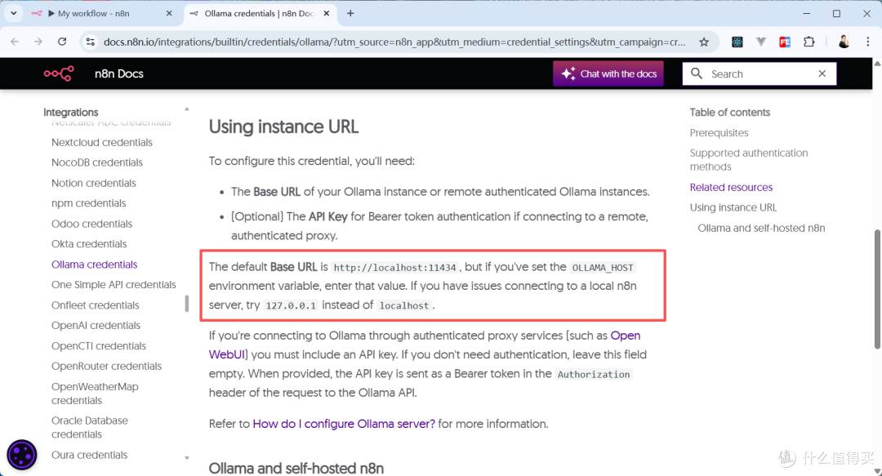This screenshot has width=882, height=476.
Task: Click the n8n logo icon
Action: [59, 73]
